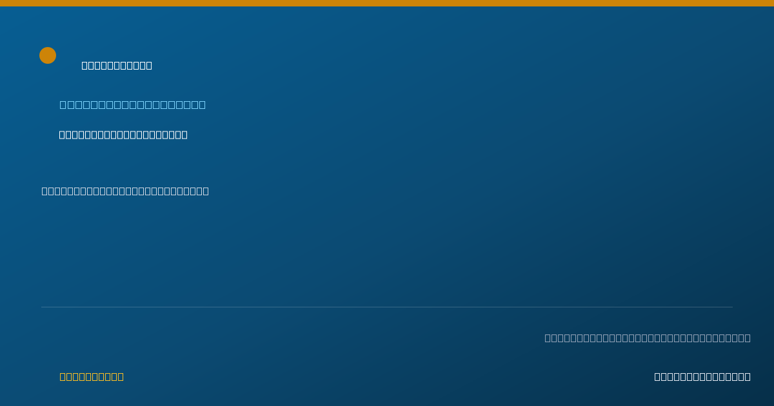This screenshot has height=406, width=774.
Task: Click the right end of the divider line
Action: click(x=732, y=307)
